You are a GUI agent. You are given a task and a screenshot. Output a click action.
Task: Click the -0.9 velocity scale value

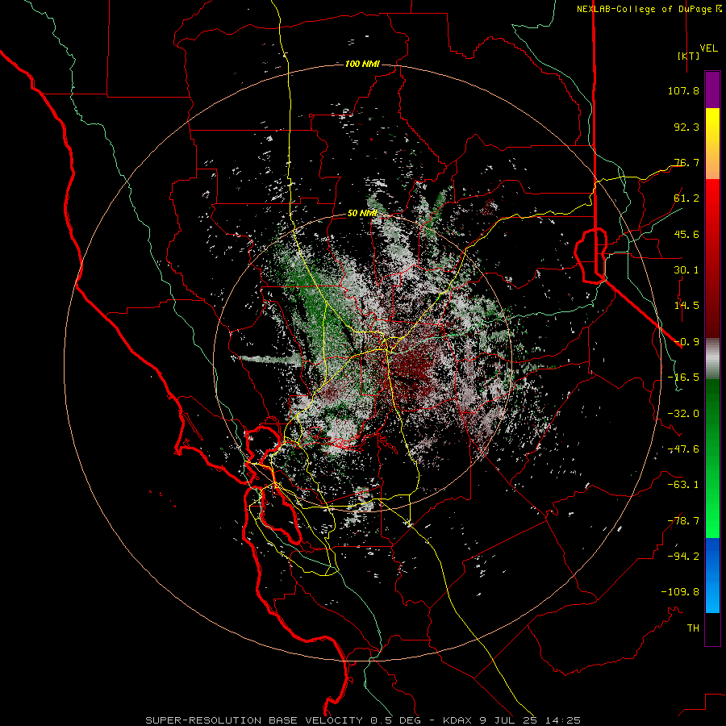[686, 342]
